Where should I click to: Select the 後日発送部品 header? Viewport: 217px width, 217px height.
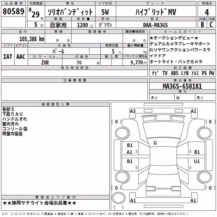click(x=74, y=68)
